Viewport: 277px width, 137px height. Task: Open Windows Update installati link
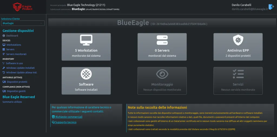coord(21,68)
